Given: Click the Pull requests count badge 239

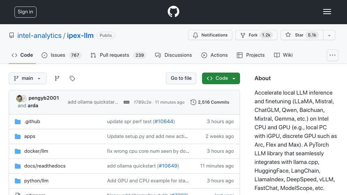Looking at the screenshot, I should [140, 55].
